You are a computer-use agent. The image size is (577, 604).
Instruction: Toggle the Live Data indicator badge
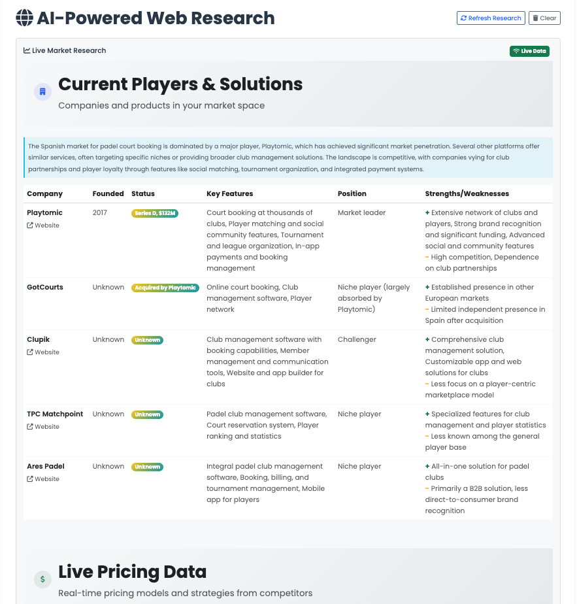tap(529, 51)
